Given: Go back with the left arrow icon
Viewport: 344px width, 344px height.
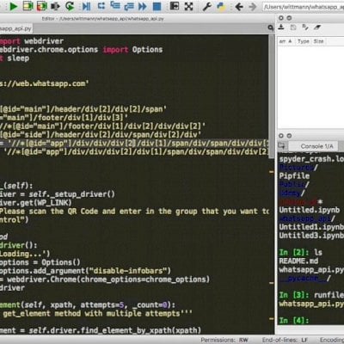Looking at the screenshot, I should pyautogui.click(x=239, y=6).
